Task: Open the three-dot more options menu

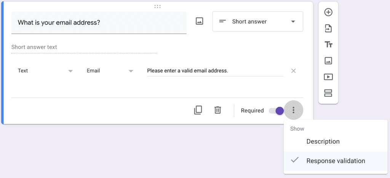Action: pyautogui.click(x=293, y=110)
